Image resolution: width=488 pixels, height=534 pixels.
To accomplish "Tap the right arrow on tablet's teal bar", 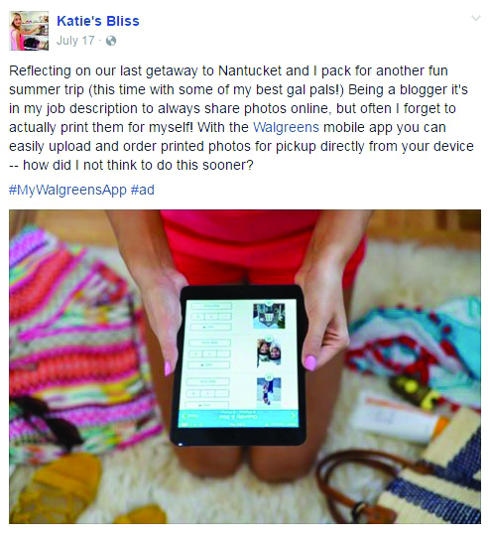I will point(293,416).
